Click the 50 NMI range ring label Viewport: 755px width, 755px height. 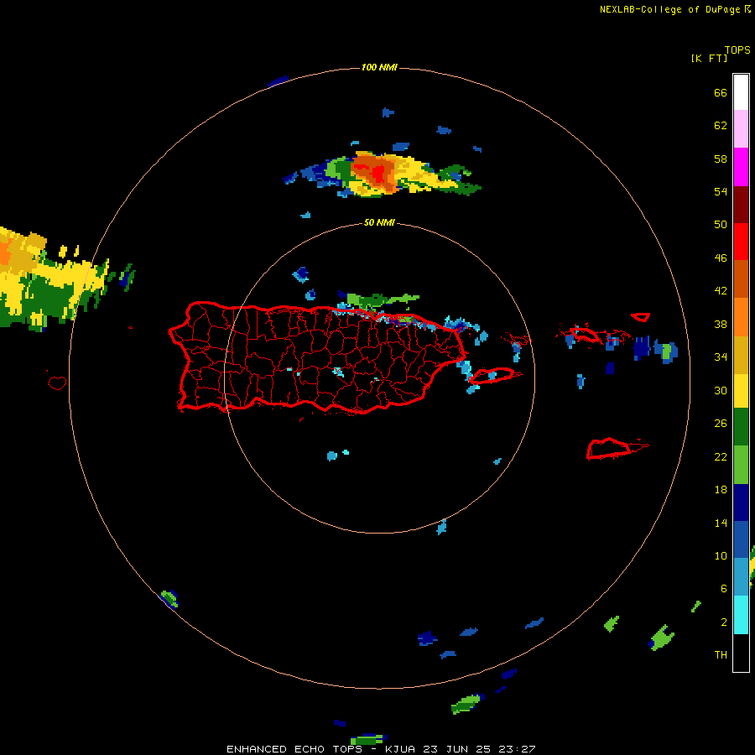[x=379, y=222]
